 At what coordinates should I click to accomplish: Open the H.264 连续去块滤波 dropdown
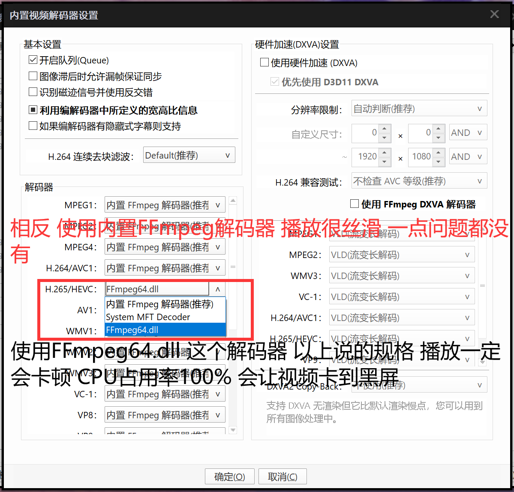tap(228, 155)
